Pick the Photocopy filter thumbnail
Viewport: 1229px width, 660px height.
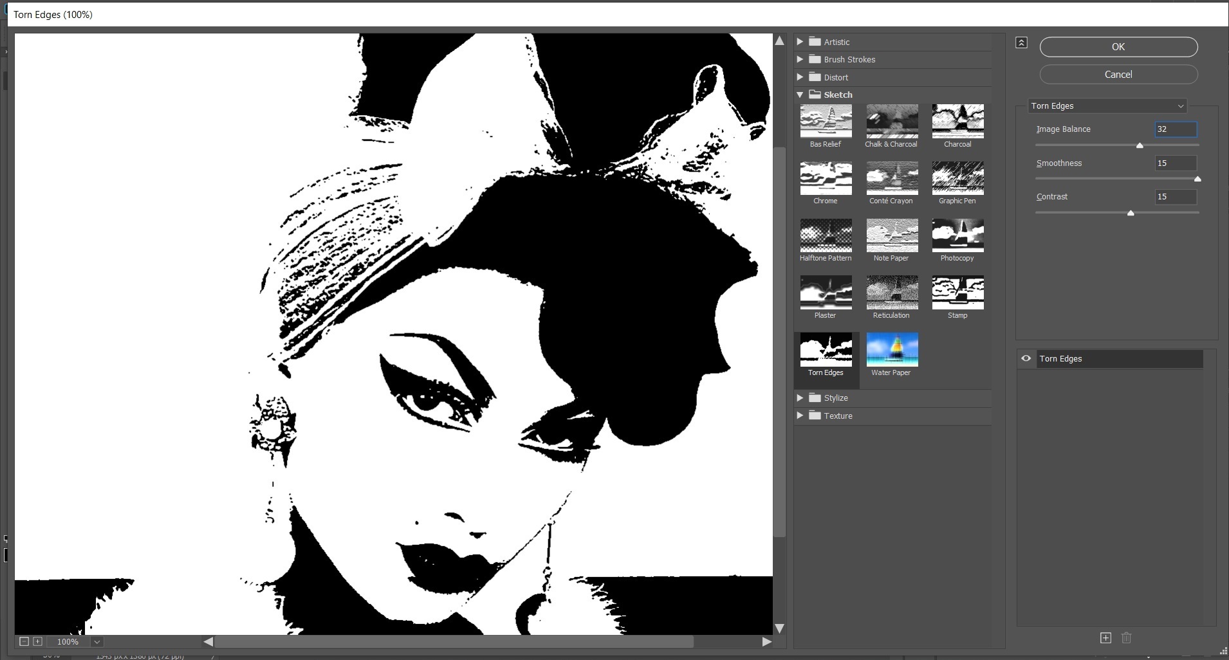click(x=957, y=235)
